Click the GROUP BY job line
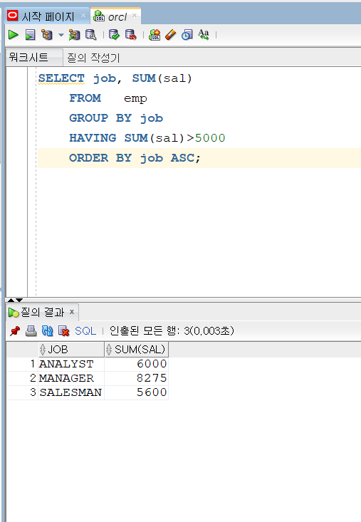Viewport: 361px width, 522px height. (x=116, y=118)
